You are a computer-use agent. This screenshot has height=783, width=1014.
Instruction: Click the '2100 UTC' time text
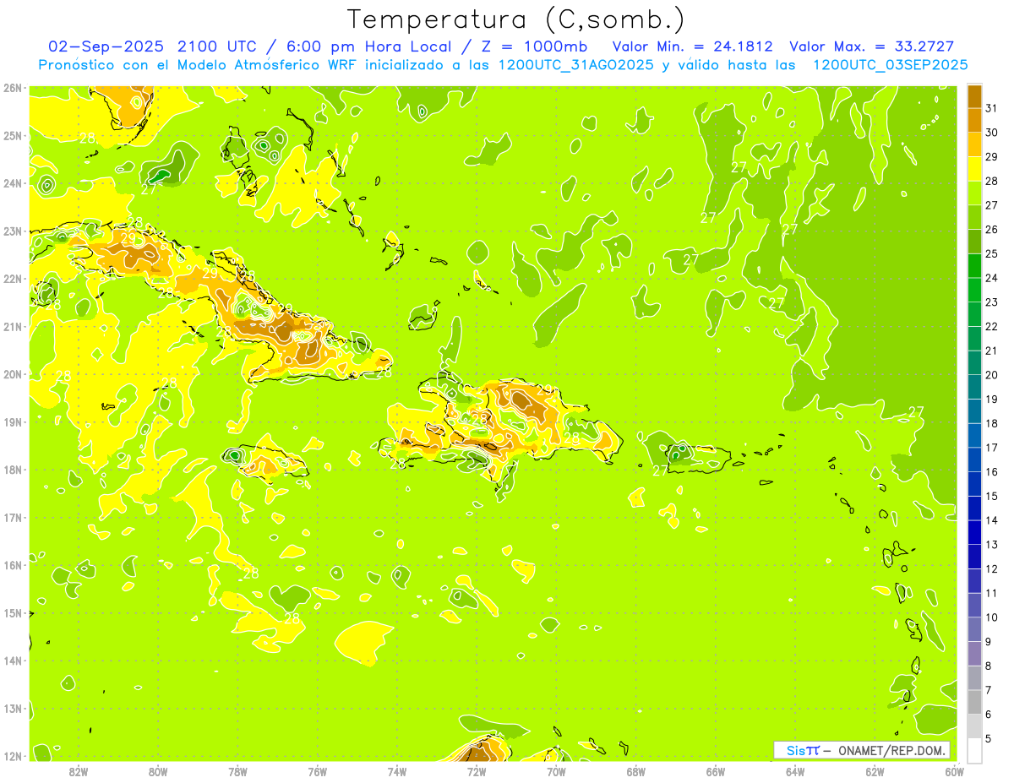point(217,46)
